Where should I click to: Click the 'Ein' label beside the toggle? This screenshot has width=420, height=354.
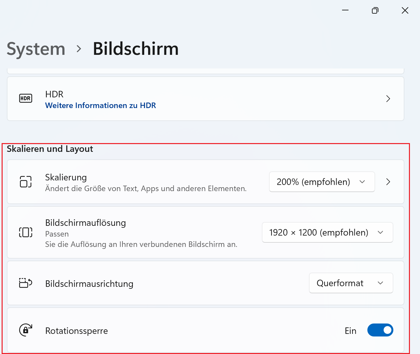(x=350, y=331)
